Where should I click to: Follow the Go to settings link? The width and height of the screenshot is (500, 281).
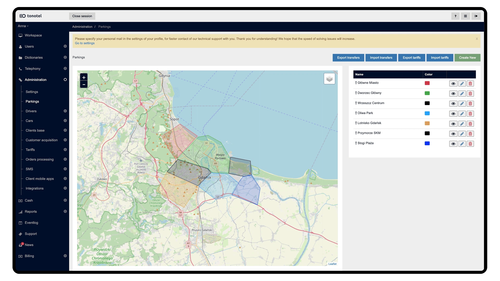85,43
